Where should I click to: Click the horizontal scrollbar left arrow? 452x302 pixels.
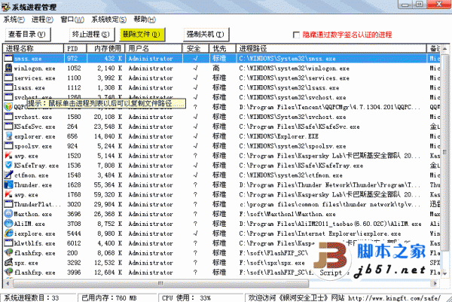[x=8, y=284]
